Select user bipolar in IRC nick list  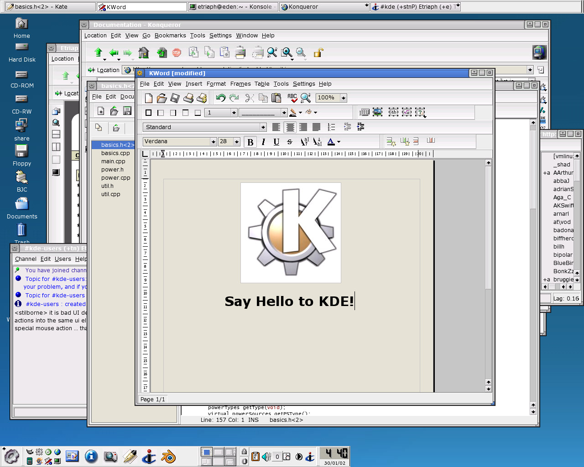click(563, 255)
